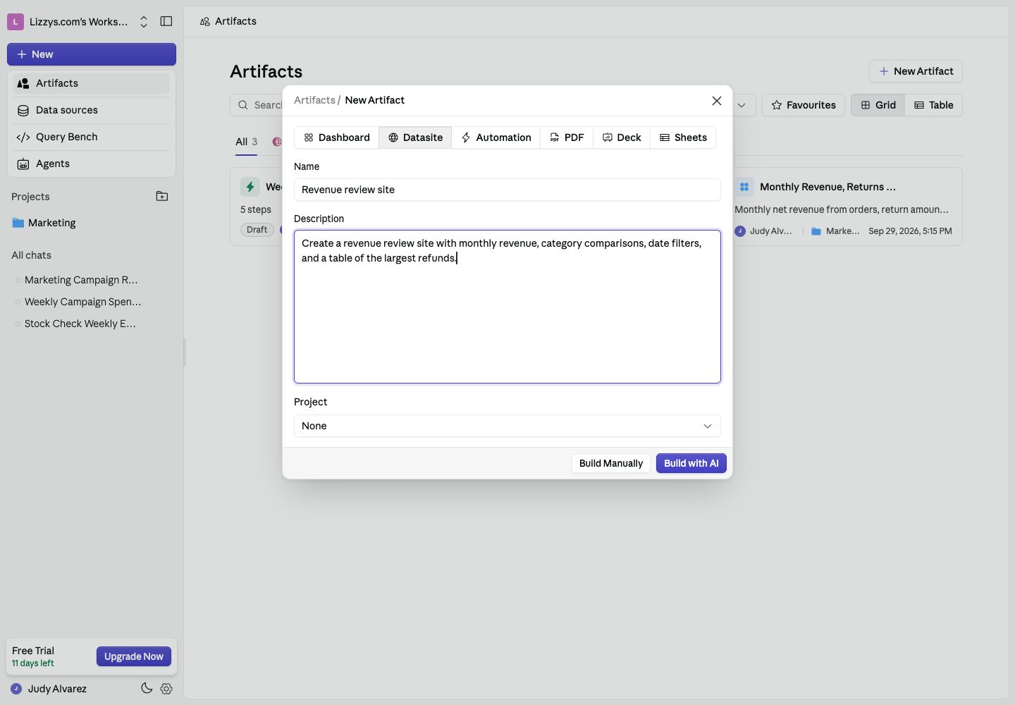Click Upgrade Now button
This screenshot has height=705, width=1015.
click(134, 656)
